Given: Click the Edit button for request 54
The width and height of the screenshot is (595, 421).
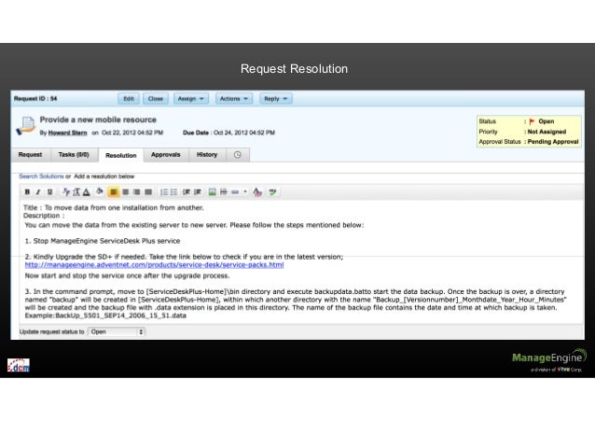Looking at the screenshot, I should (x=129, y=99).
